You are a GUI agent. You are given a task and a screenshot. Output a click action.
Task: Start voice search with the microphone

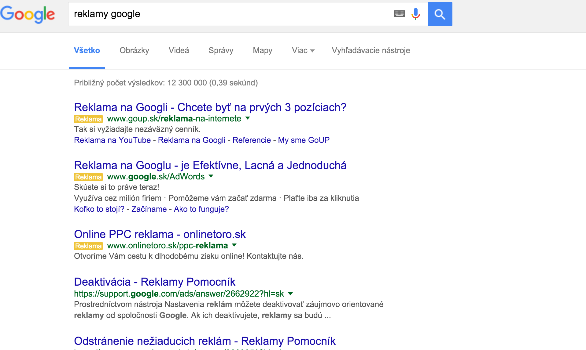tap(415, 14)
